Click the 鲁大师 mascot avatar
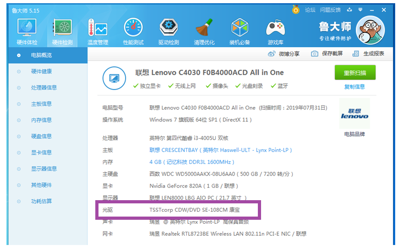This screenshot has height=247, width=408. coord(370,30)
